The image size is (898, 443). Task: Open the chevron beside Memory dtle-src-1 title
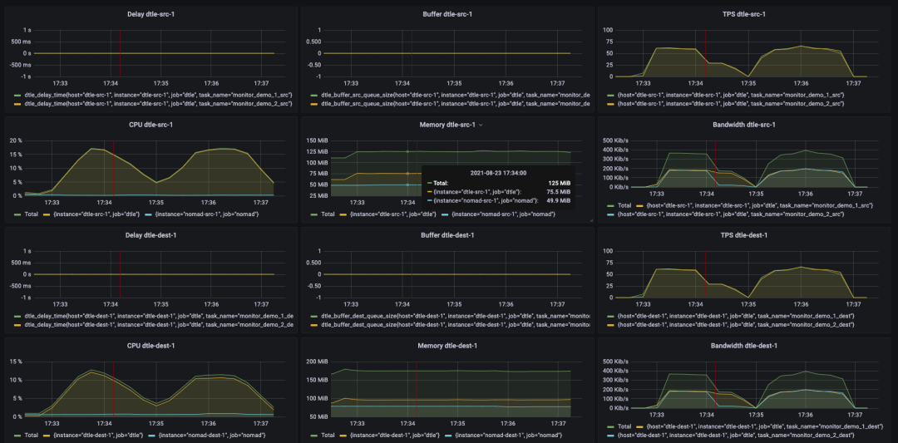point(481,125)
